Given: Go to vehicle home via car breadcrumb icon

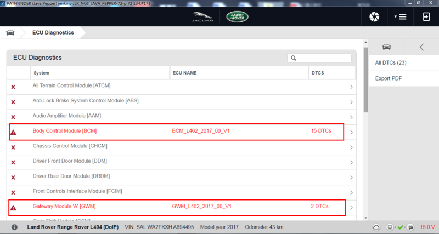Looking at the screenshot, I should tap(10, 33).
